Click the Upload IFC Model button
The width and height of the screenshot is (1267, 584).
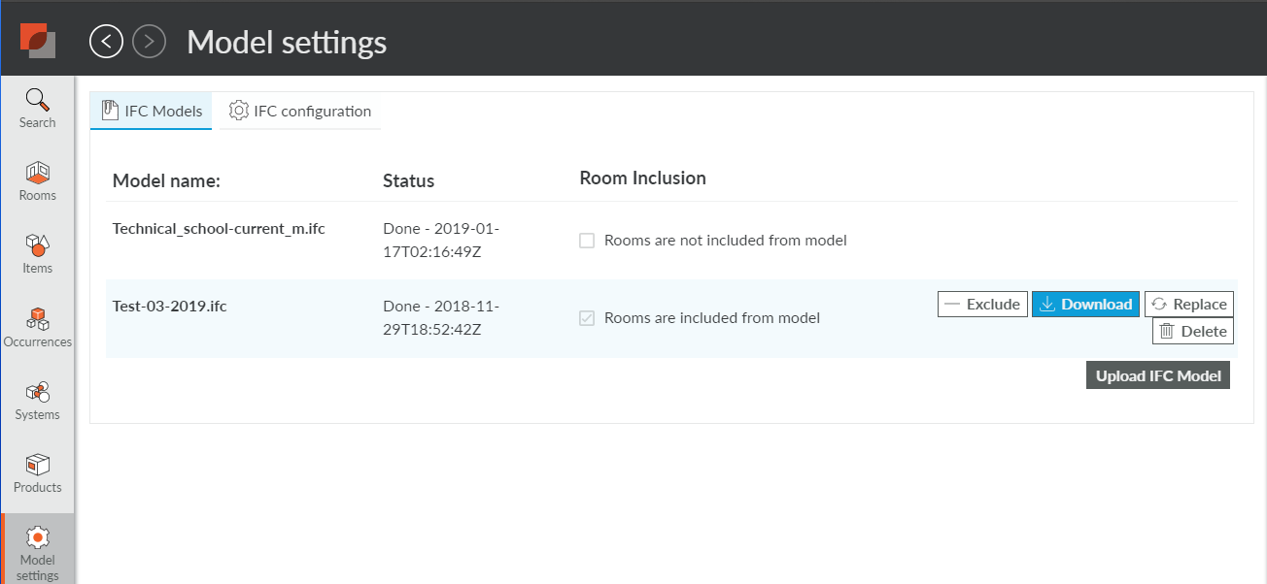(x=1157, y=374)
